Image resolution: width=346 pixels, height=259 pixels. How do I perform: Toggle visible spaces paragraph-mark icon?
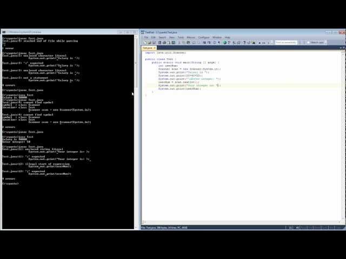(x=219, y=43)
